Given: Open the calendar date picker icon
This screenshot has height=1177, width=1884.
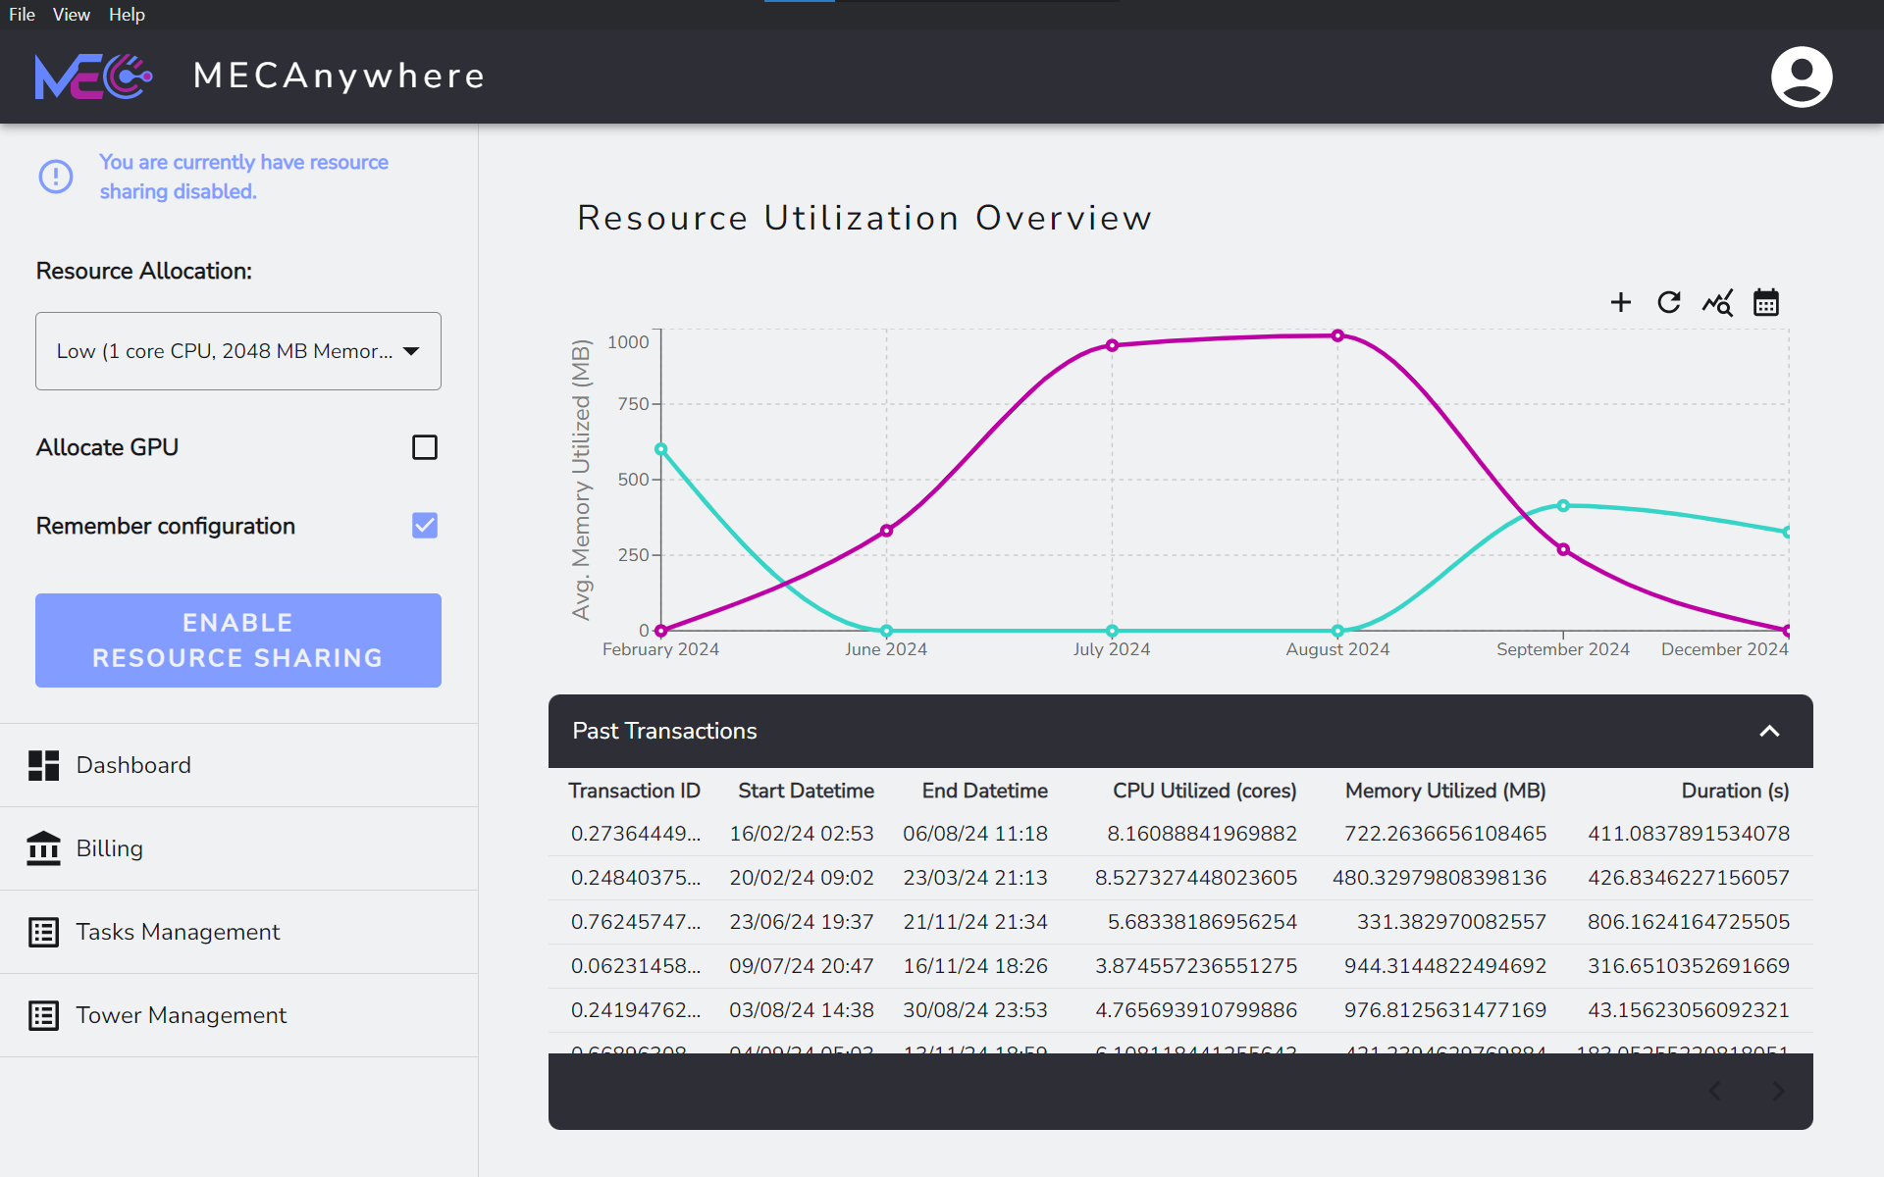Looking at the screenshot, I should coord(1766,302).
